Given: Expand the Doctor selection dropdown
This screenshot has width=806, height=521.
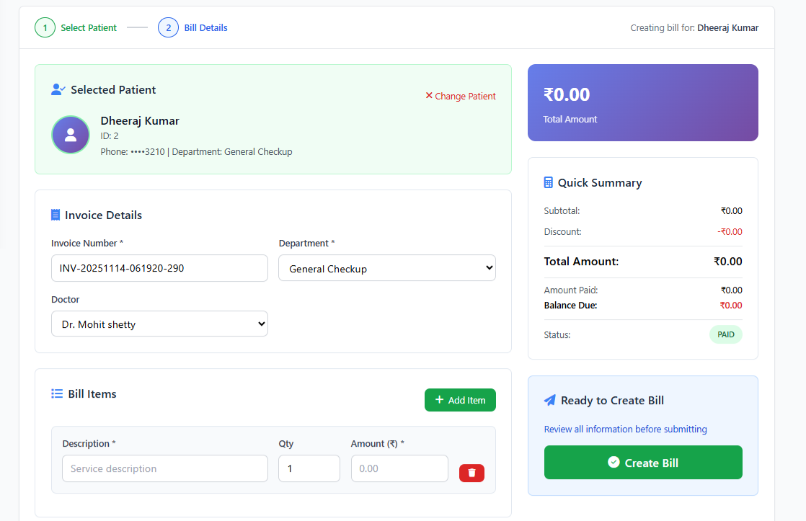Looking at the screenshot, I should (x=159, y=324).
